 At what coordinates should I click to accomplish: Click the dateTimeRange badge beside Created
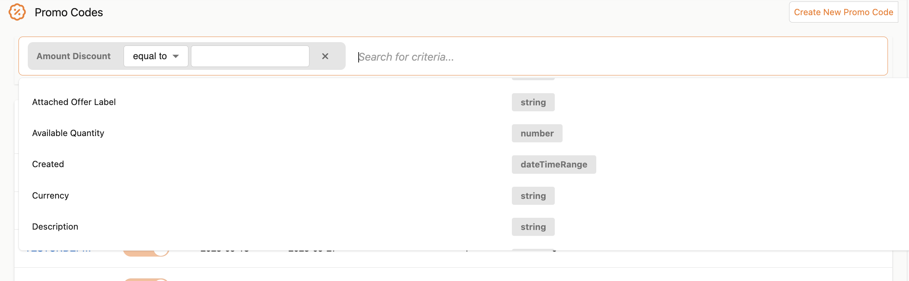coord(554,165)
